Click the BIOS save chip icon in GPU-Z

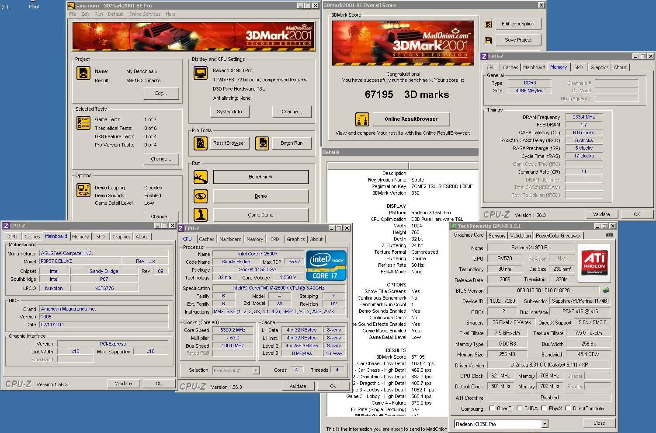(x=606, y=290)
